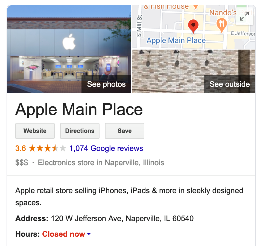Click the Apple logo in storefront photo
This screenshot has width=257, height=246.
click(69, 42)
